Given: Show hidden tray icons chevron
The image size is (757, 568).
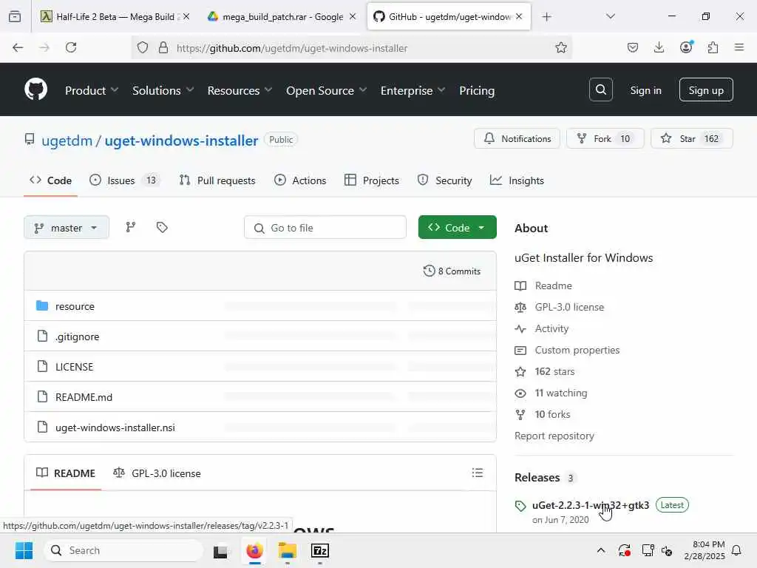Looking at the screenshot, I should pos(601,550).
